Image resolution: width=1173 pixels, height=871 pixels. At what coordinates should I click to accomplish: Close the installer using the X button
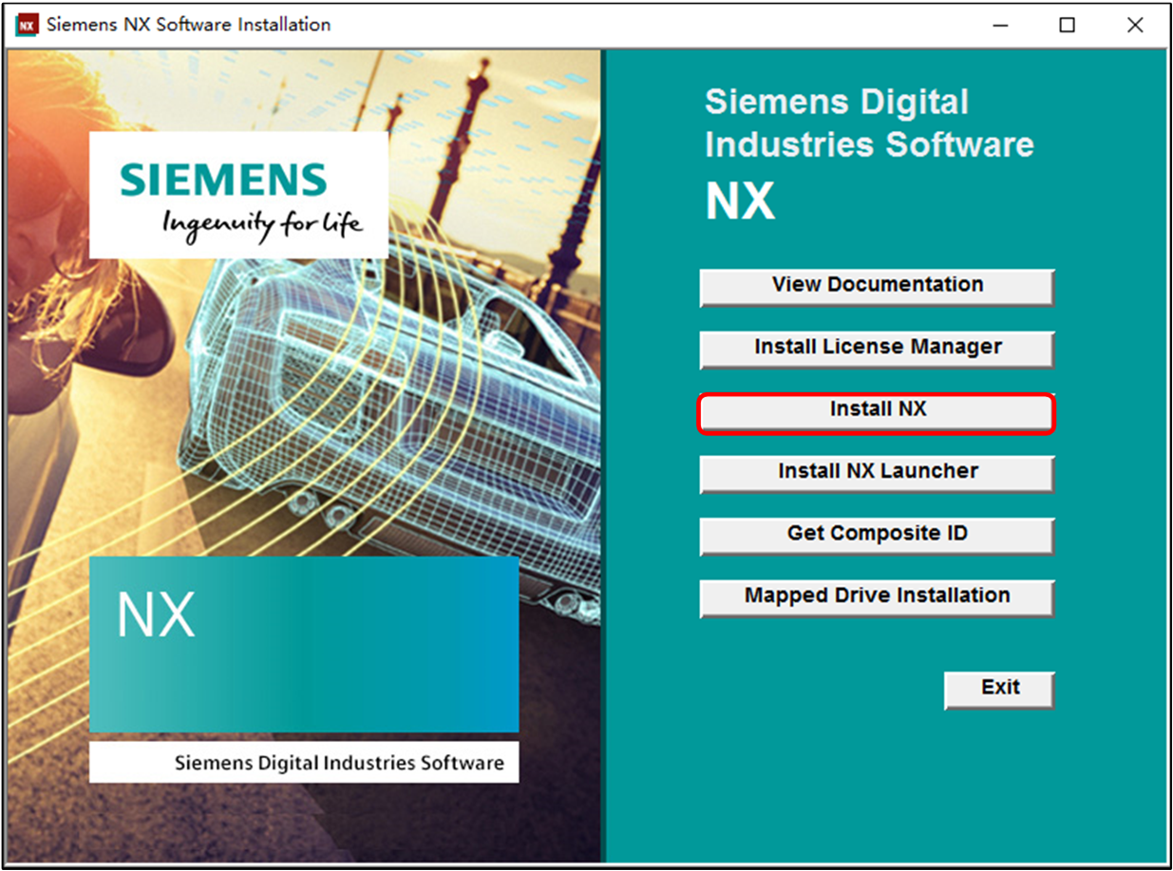coord(1135,25)
